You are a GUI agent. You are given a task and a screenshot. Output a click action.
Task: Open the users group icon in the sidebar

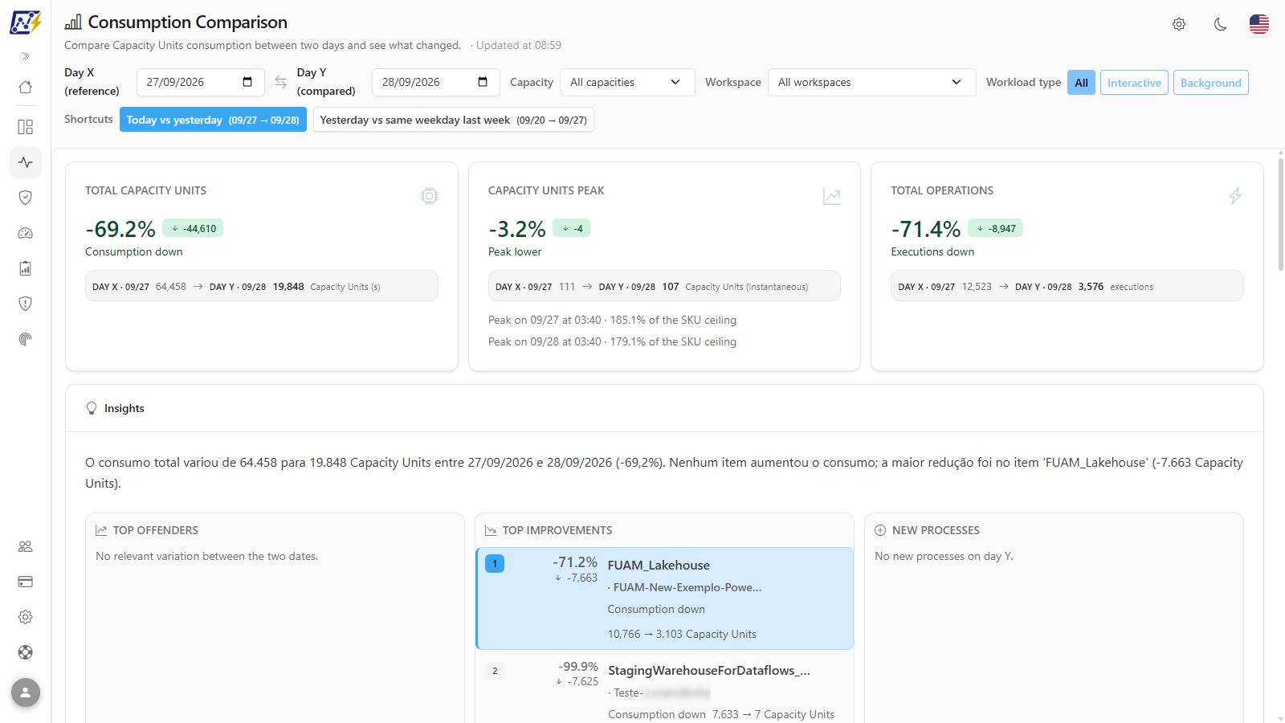click(26, 546)
